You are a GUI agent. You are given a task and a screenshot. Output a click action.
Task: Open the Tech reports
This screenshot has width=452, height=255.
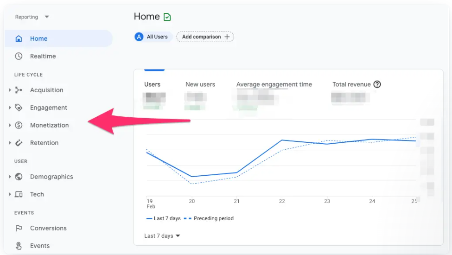click(x=37, y=194)
